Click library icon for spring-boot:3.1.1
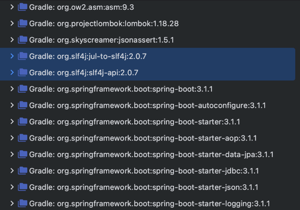300x210 pixels. (22, 89)
